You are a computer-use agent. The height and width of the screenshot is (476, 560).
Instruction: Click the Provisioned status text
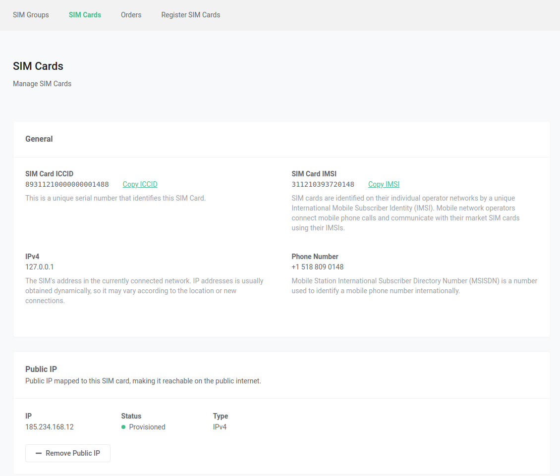[147, 427]
